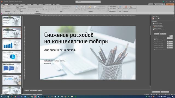This screenshot has width=175, height=98.
Task: Select slide thumbnail 3 with bar chart
Action: click(x=11, y=44)
